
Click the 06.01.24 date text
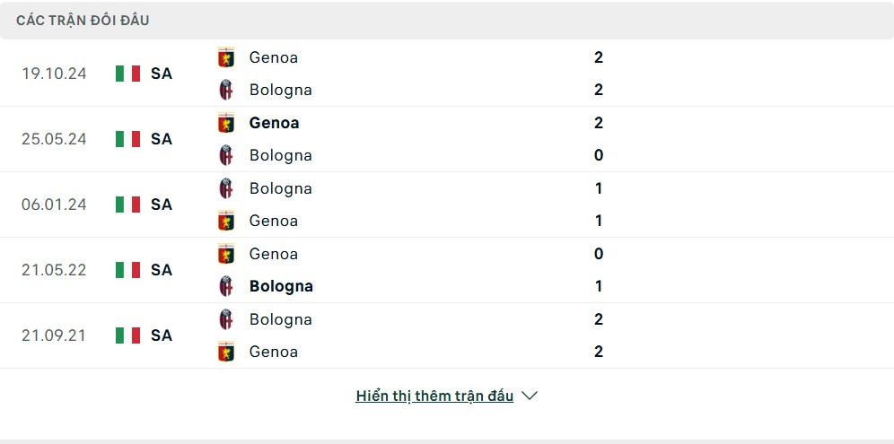54,204
